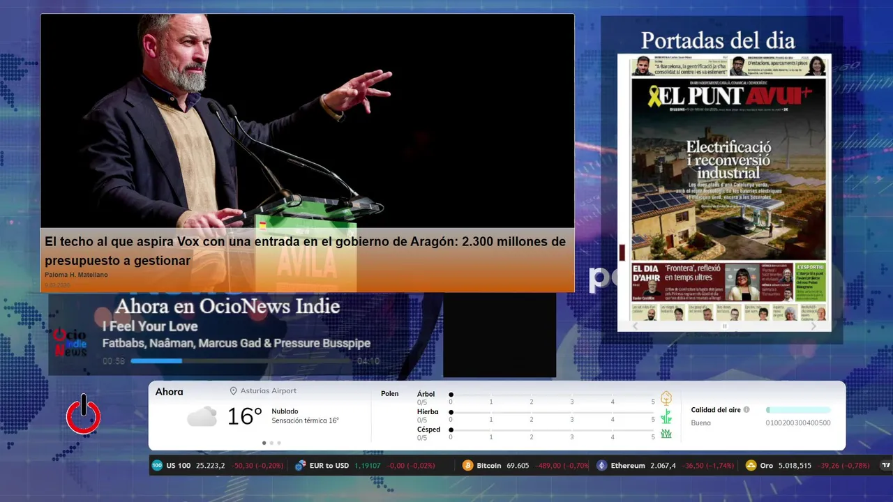Click the air quality index bar
The image size is (893, 502).
click(798, 410)
